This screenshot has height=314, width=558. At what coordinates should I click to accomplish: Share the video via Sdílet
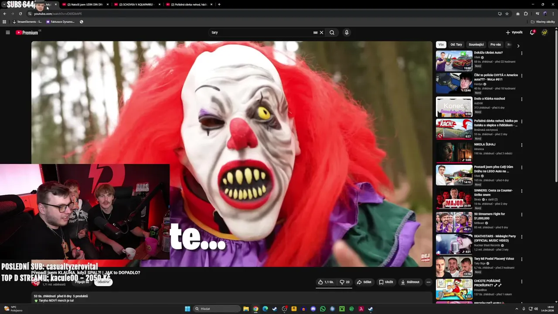[364, 282]
